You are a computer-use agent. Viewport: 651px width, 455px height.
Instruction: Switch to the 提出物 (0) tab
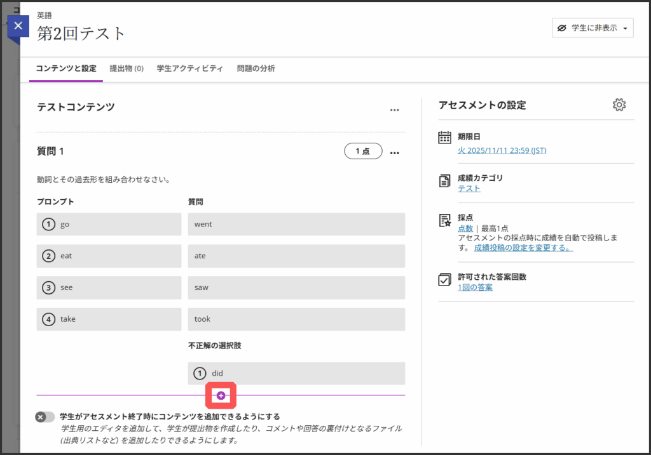pyautogui.click(x=126, y=69)
